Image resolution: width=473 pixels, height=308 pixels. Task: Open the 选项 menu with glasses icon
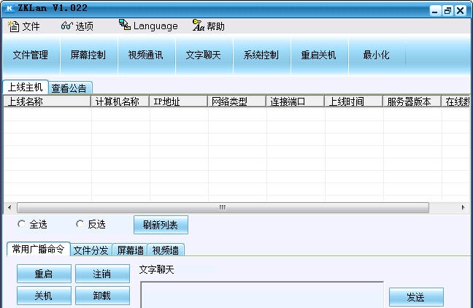(77, 26)
